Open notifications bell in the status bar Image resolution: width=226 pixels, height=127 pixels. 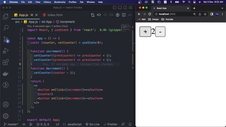click(x=130, y=124)
